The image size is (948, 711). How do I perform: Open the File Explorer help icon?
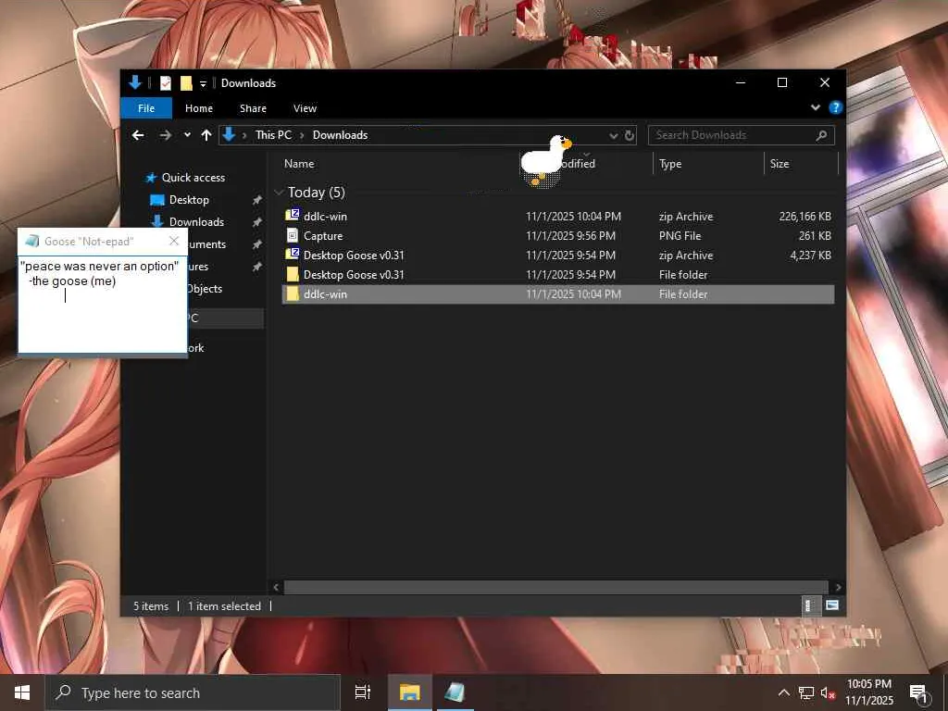pos(835,108)
